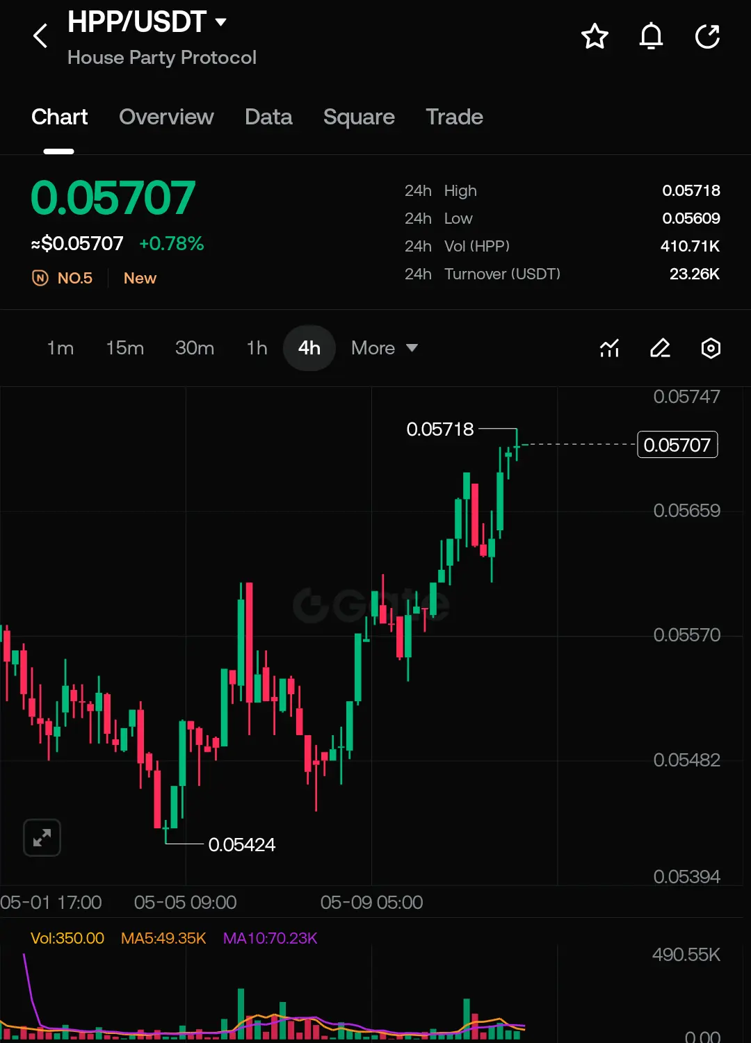
Task: Go to the Trade tab
Action: pyautogui.click(x=454, y=117)
